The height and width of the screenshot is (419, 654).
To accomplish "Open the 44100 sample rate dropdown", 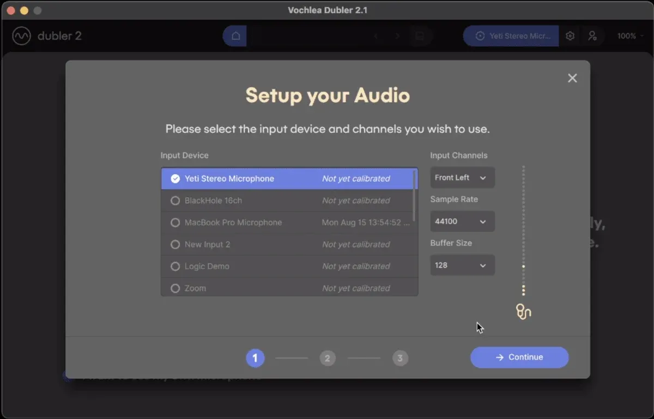I will coord(462,221).
